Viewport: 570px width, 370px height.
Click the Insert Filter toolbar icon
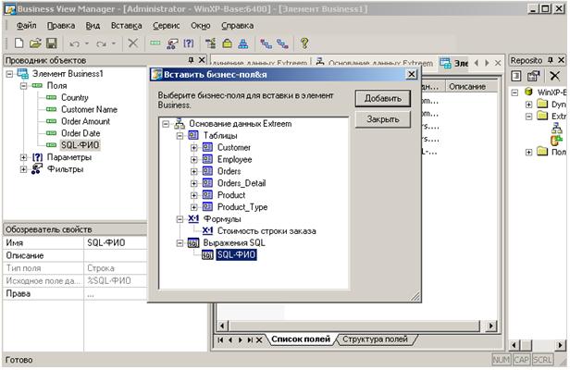(x=172, y=43)
